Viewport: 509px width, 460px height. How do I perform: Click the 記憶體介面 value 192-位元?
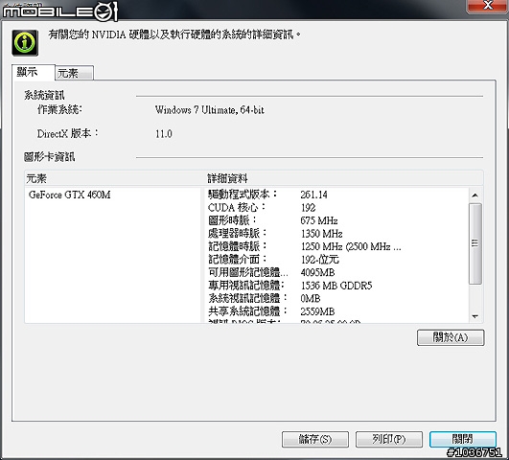[320, 260]
